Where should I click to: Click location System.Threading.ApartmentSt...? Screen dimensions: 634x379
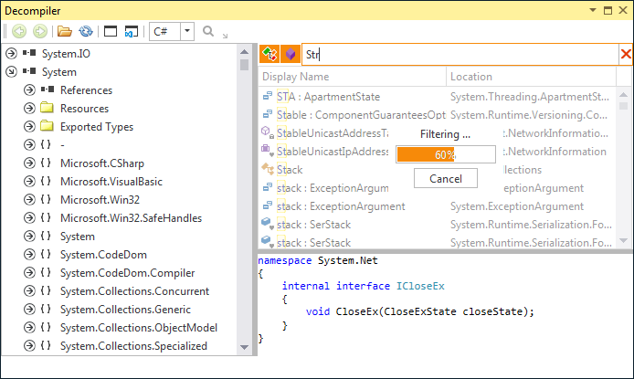click(x=529, y=97)
